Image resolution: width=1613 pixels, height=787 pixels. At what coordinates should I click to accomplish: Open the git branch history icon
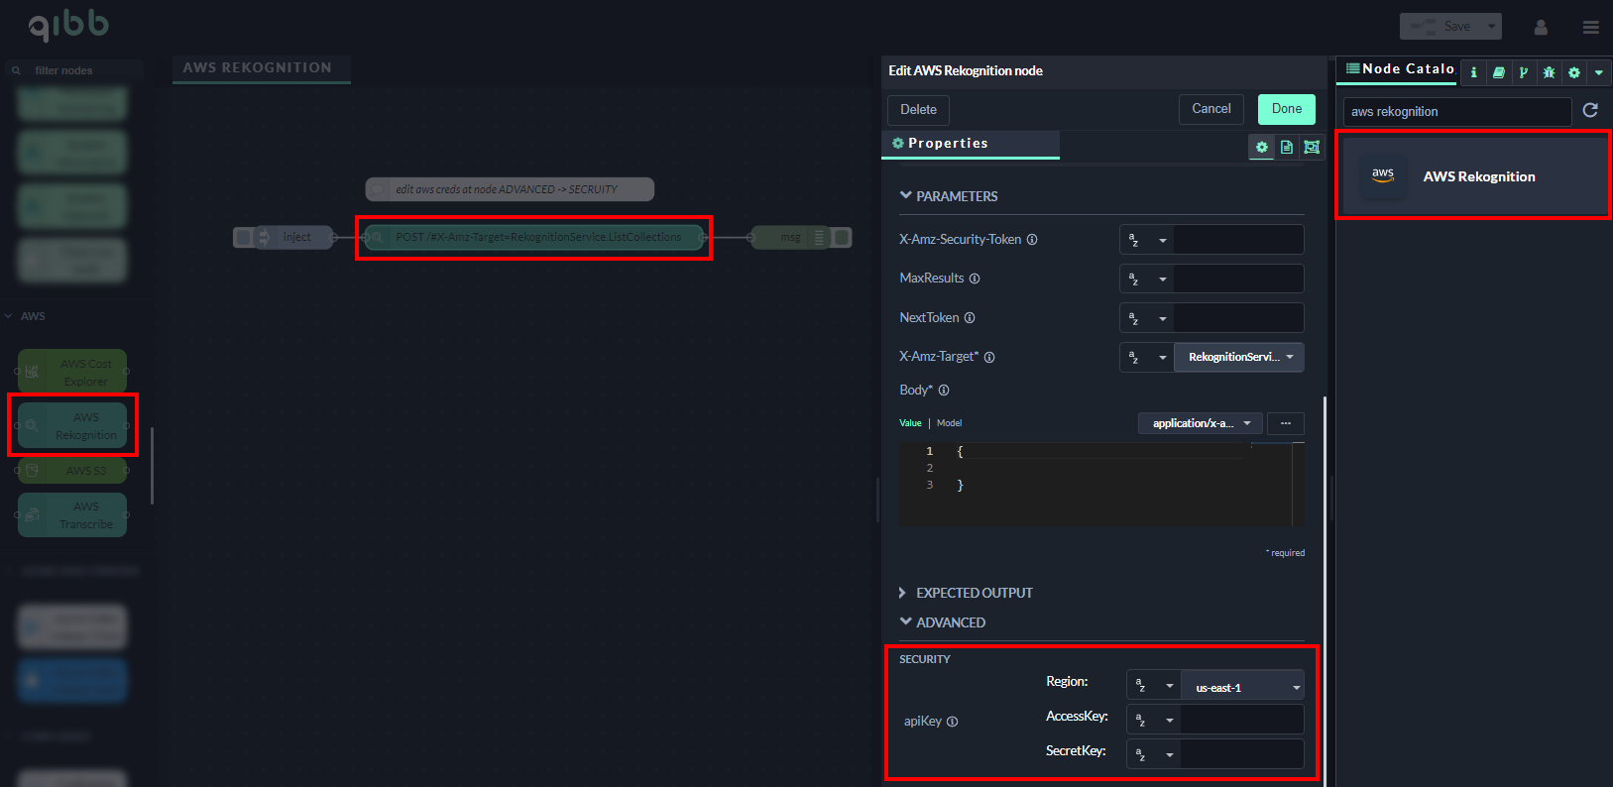(x=1524, y=72)
